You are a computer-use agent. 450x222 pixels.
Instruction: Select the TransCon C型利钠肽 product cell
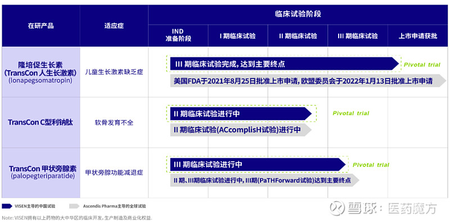click(x=40, y=123)
